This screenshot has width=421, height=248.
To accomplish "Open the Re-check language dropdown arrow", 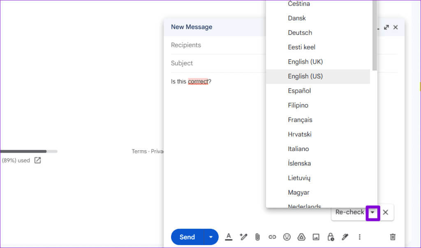I will 372,212.
